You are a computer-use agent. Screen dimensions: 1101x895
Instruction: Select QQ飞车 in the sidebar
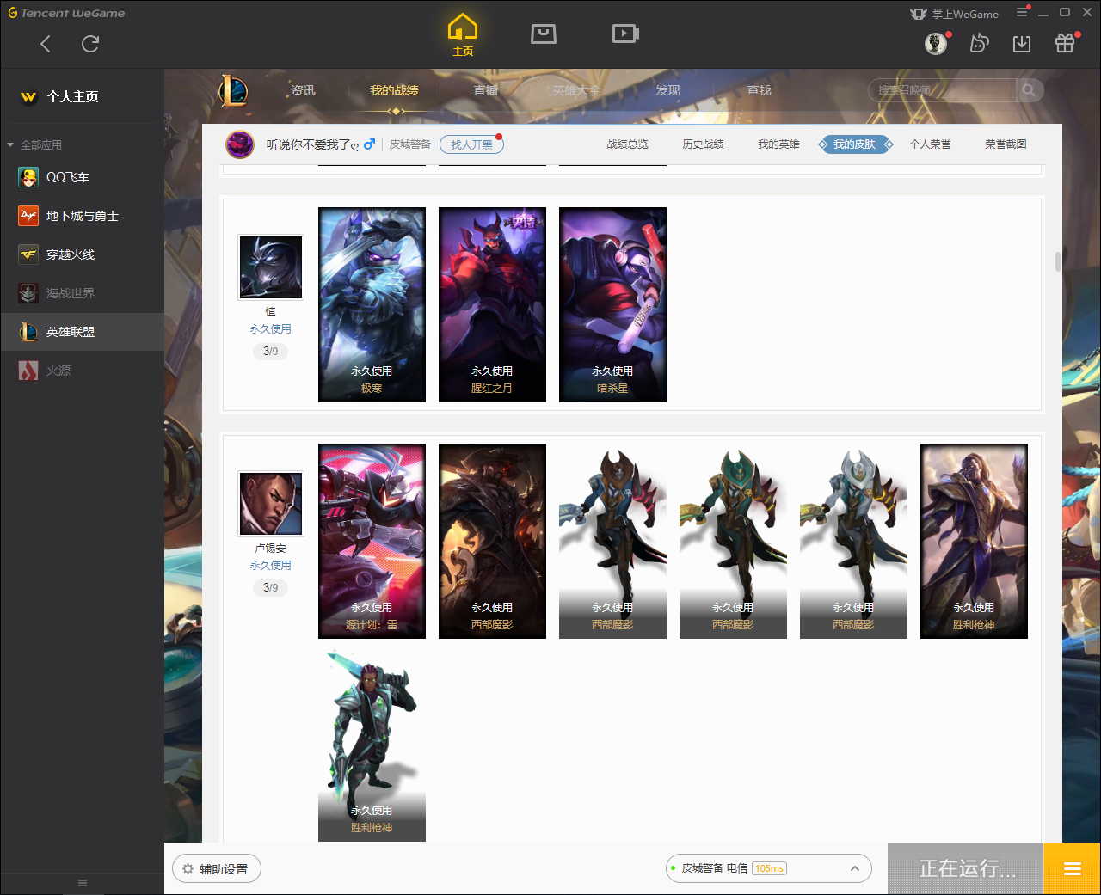[x=82, y=177]
